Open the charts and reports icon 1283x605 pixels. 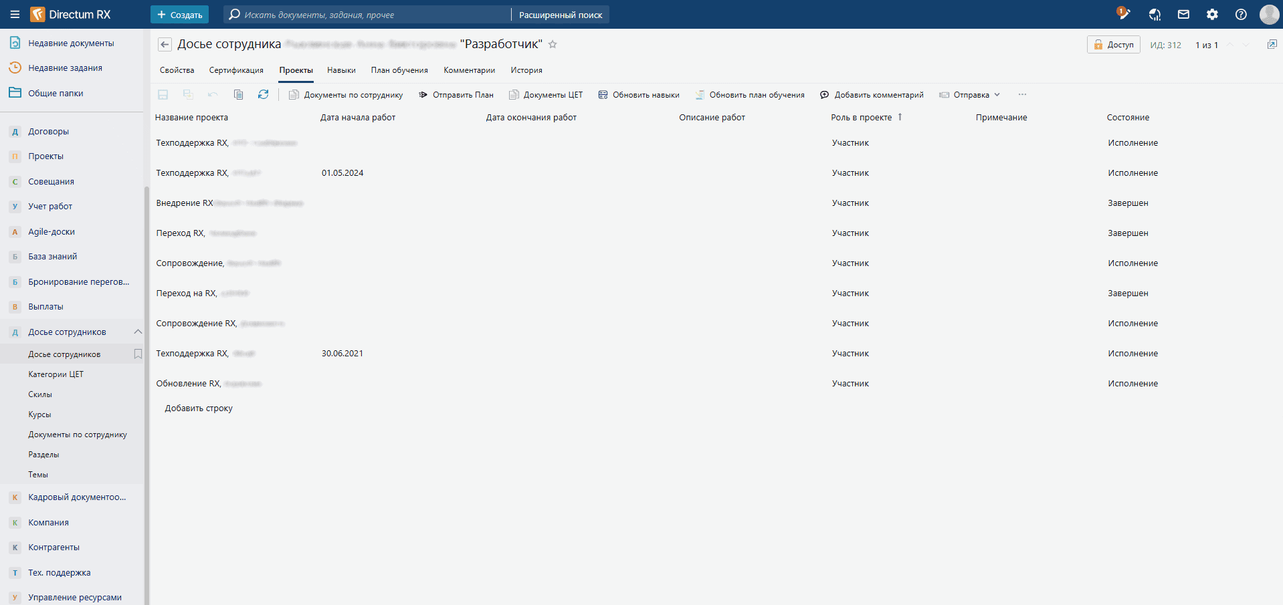point(1155,15)
